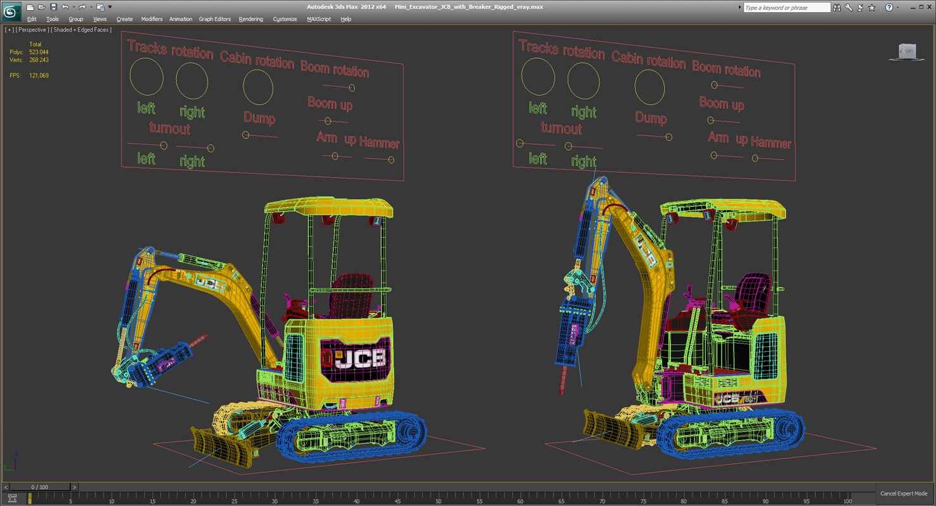
Task: Select right rig Hammer slider handle
Action: [x=755, y=158]
